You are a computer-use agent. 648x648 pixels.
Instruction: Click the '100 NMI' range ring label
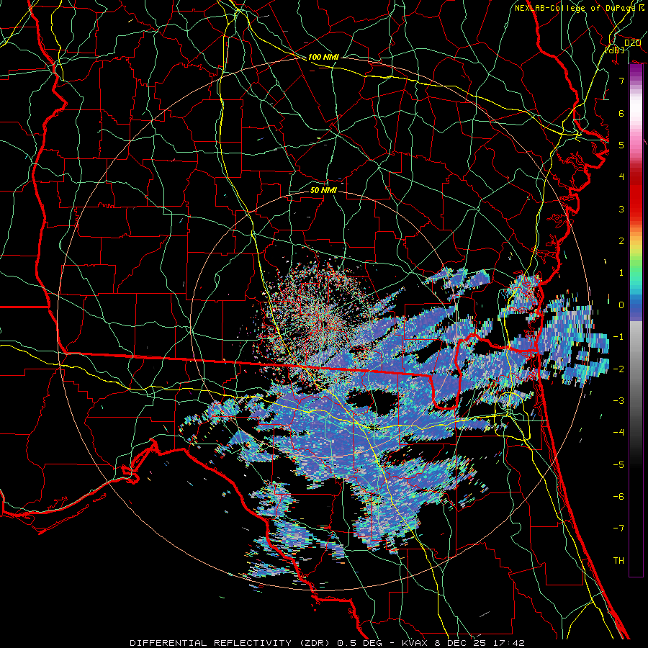[x=323, y=57]
